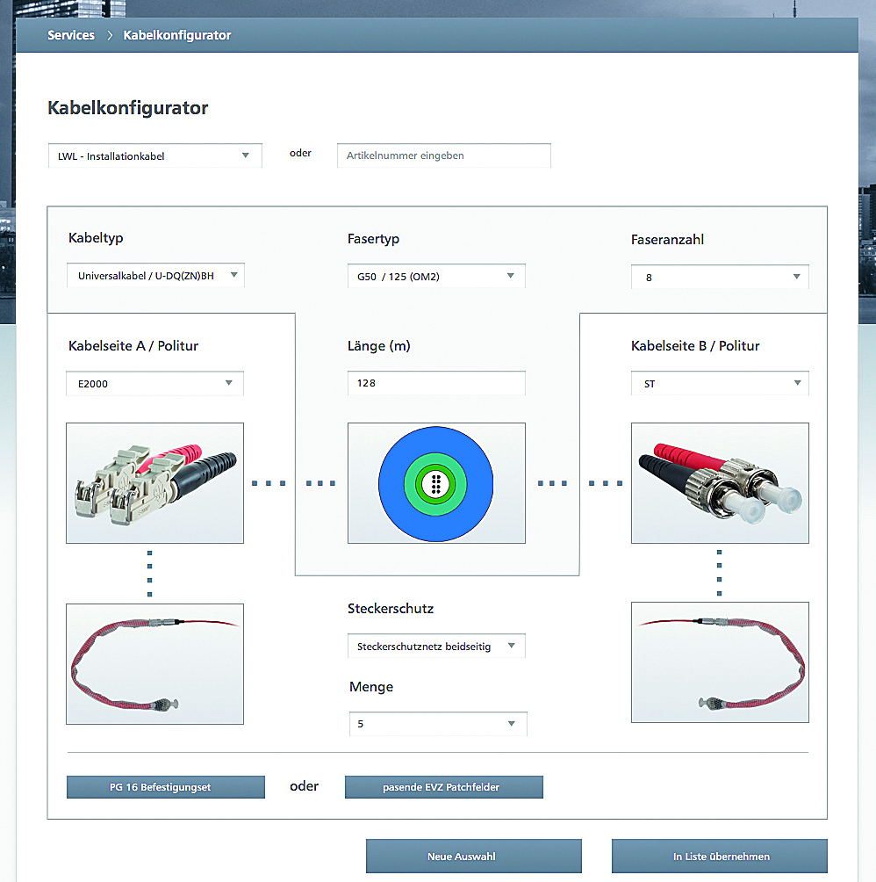Click In Liste übernehmen button
This screenshot has height=882, width=876.
[719, 857]
